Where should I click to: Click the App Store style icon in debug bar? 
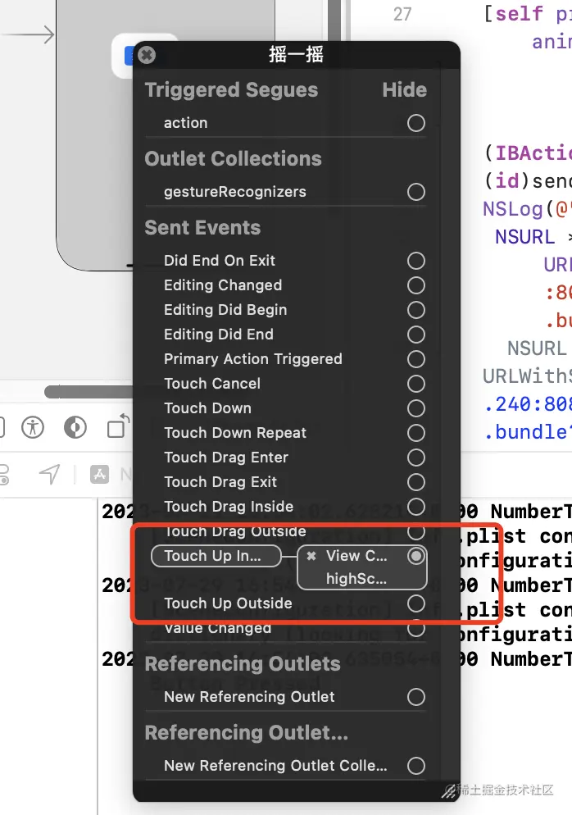click(99, 474)
